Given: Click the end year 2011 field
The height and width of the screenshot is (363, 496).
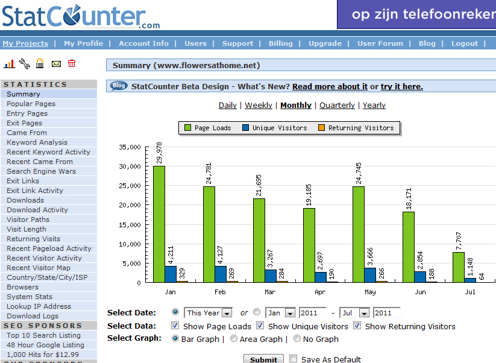Looking at the screenshot, I should [386, 313].
